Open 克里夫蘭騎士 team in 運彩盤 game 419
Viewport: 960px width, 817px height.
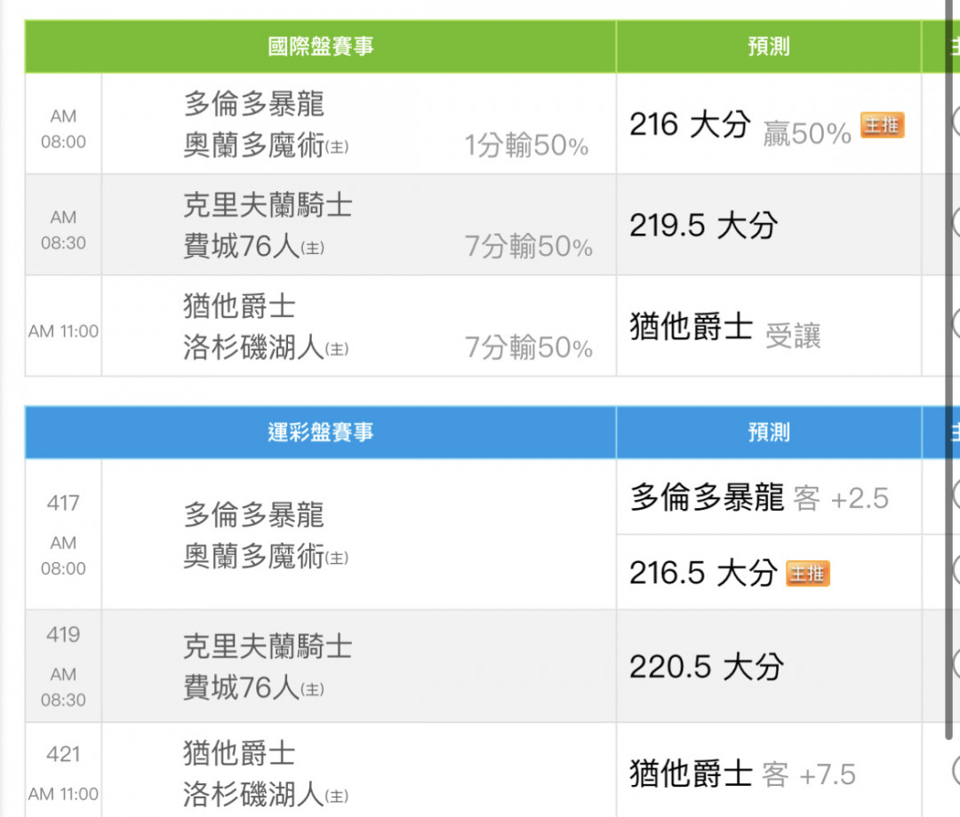pos(268,646)
